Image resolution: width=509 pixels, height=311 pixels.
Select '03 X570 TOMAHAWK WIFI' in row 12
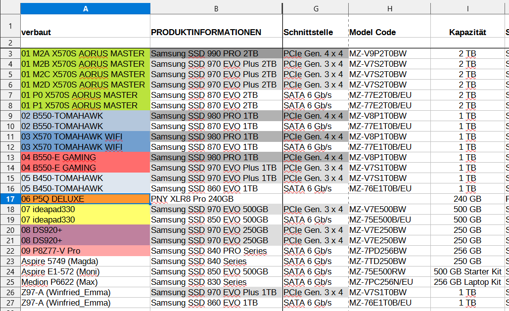tap(86, 147)
